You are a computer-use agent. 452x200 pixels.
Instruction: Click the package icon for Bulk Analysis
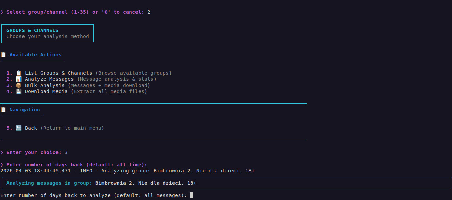pos(19,85)
